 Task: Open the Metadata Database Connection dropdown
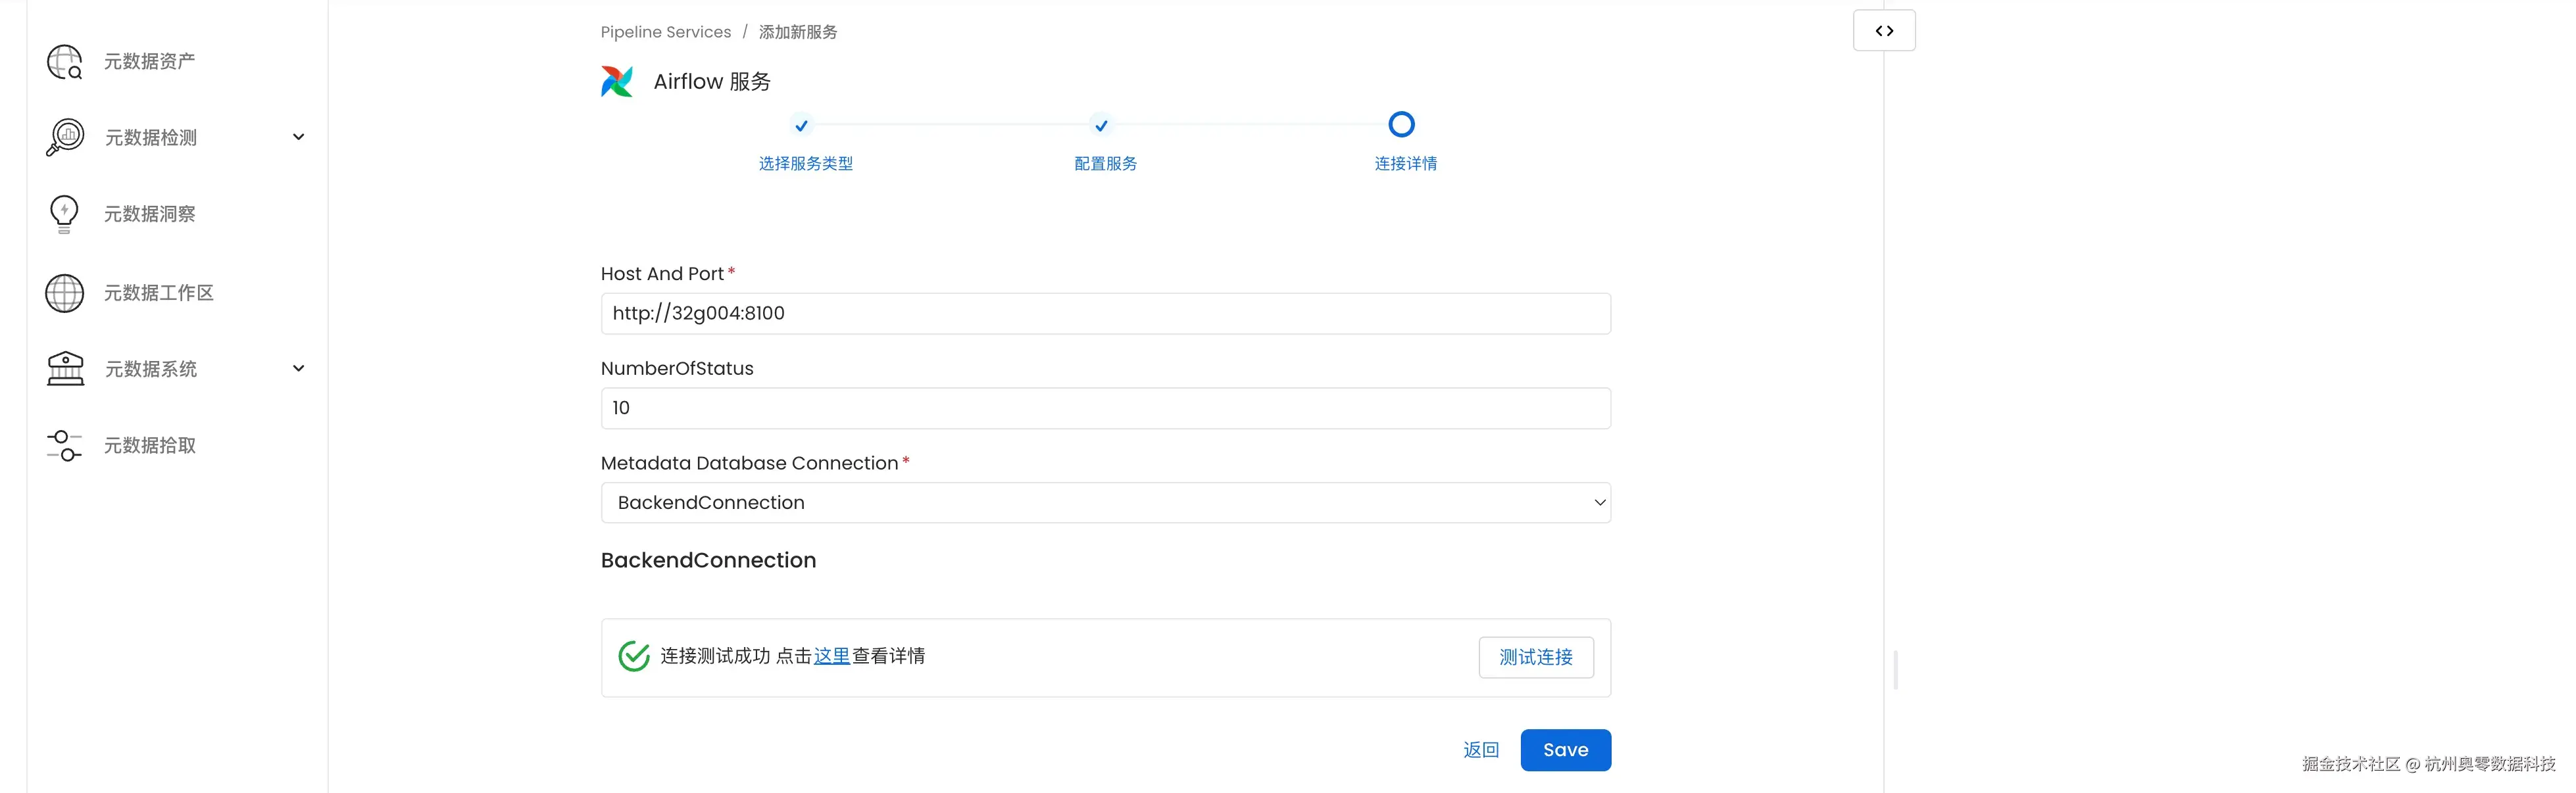[1598, 502]
